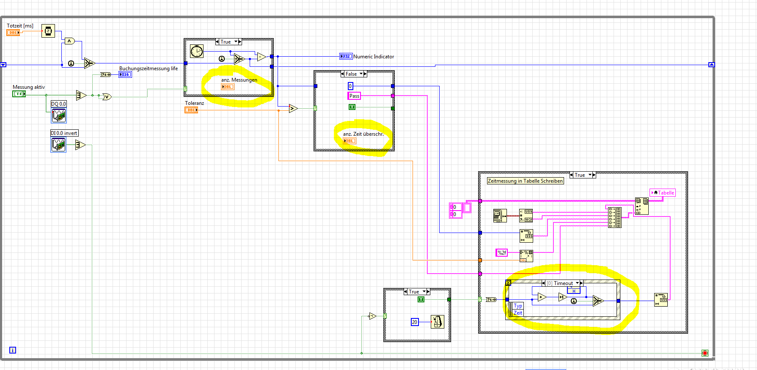Open the DI 0.0 invert DAQ icon
This screenshot has width=757, height=370.
(58, 145)
